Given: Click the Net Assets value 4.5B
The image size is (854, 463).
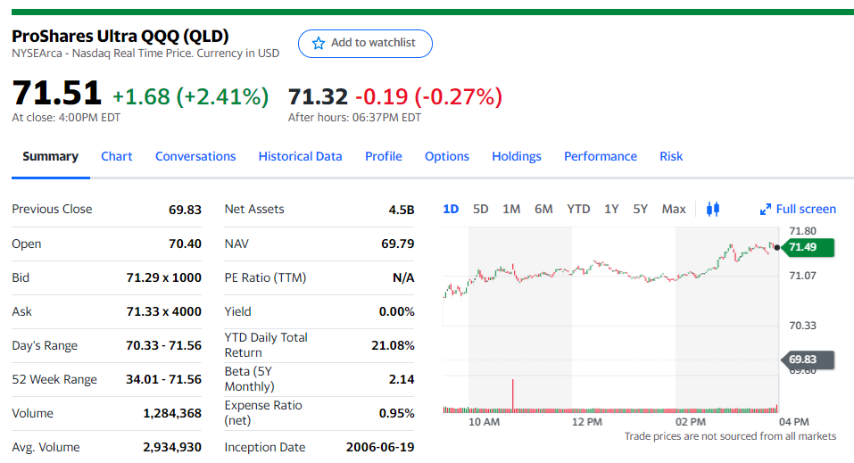Looking at the screenshot, I should [402, 210].
